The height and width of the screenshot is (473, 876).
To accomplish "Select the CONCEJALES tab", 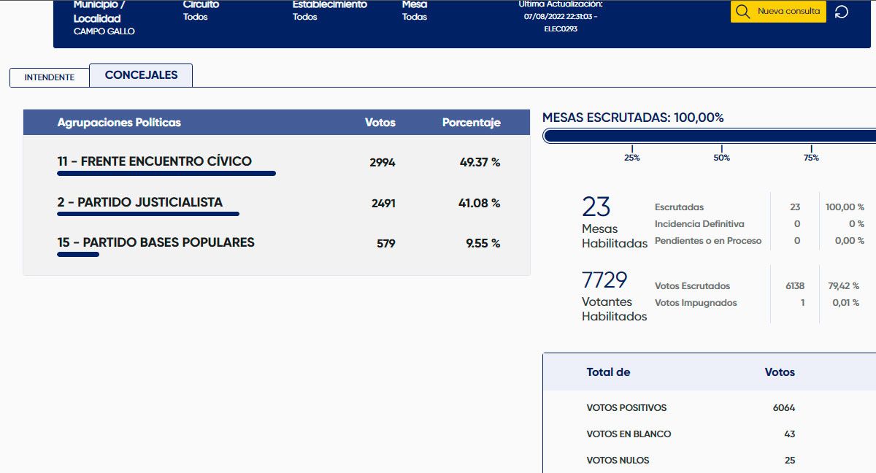I will pyautogui.click(x=141, y=75).
